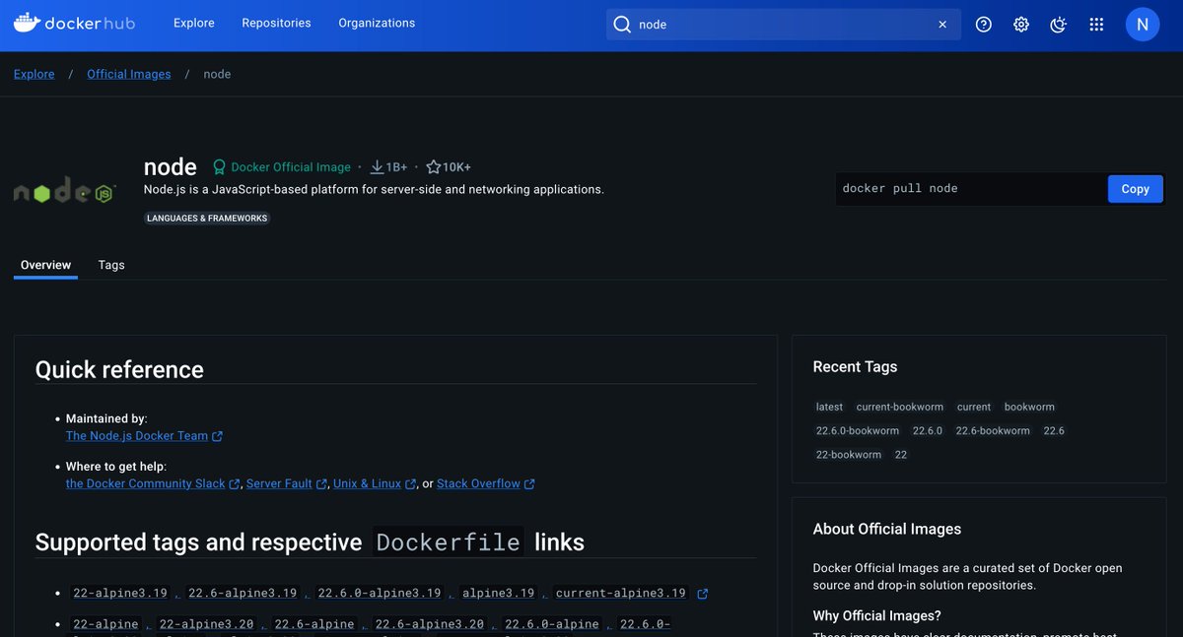The width and height of the screenshot is (1183, 637).
Task: Click external icon after Node.js Docker Team
Action: pos(218,436)
